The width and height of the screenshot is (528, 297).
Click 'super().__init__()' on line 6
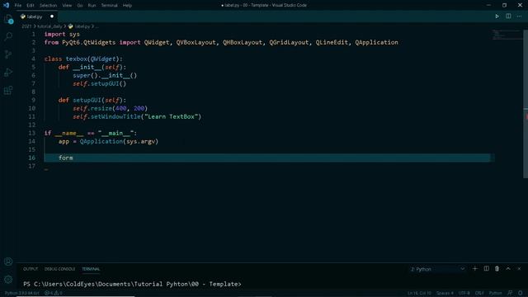click(105, 75)
